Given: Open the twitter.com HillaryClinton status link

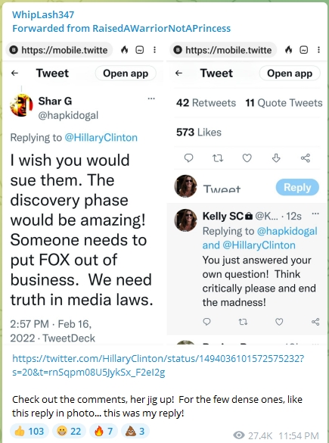Looking at the screenshot, I should coord(158,366).
